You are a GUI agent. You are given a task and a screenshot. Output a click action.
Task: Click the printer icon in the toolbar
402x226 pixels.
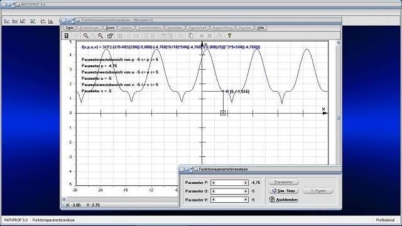coord(219,36)
